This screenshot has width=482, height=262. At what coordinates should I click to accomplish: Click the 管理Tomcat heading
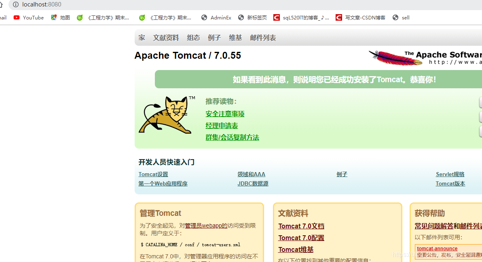click(x=160, y=213)
